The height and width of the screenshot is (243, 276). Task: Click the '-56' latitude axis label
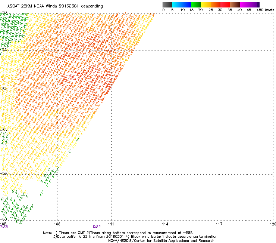click(x=3, y=130)
